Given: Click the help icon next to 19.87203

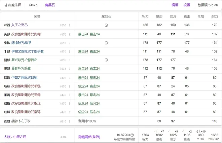Looking at the screenshot, I should click(132, 135).
